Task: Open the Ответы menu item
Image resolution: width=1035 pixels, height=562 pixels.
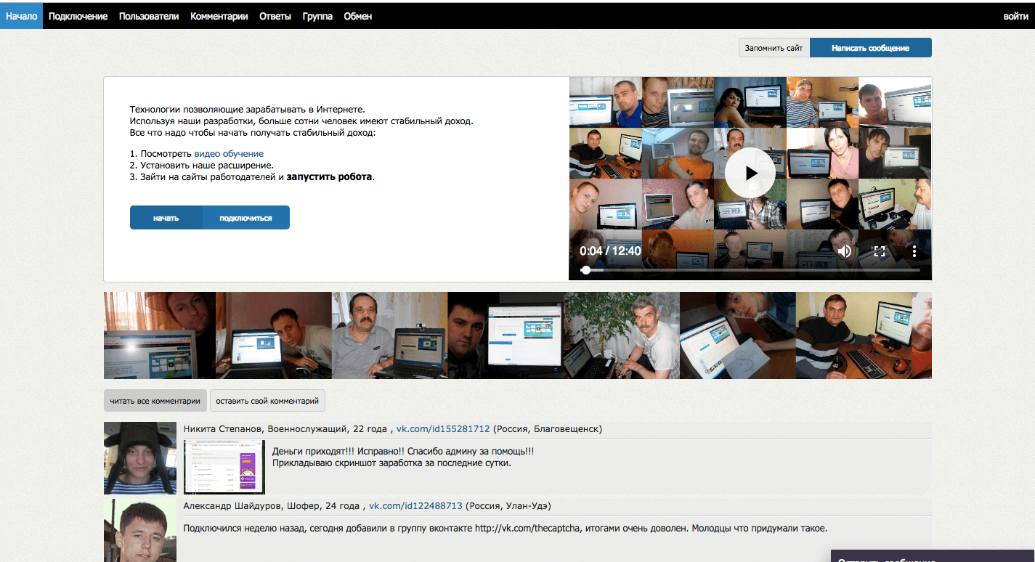Action: click(275, 16)
